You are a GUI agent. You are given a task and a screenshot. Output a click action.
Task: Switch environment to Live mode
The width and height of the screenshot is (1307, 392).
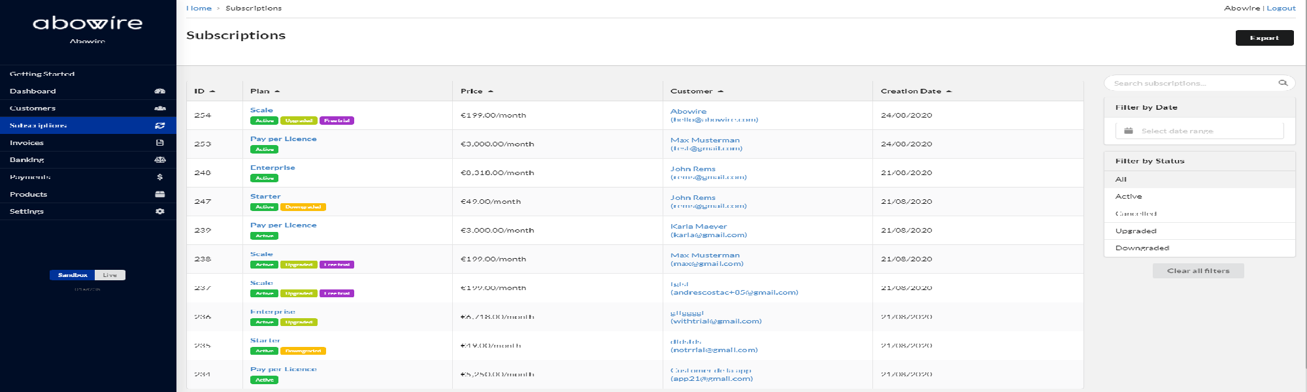tap(110, 275)
